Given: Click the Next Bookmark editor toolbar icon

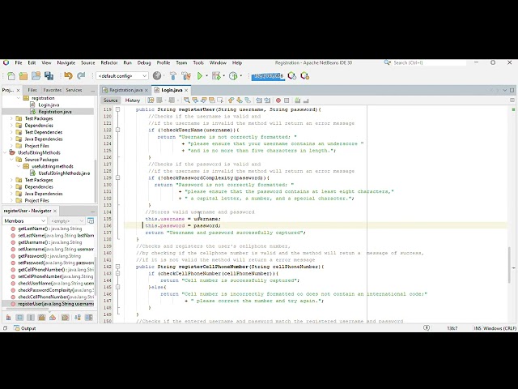Looking at the screenshot, I should tap(240, 100).
